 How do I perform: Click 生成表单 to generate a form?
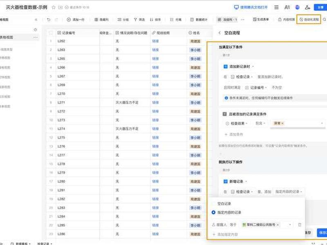261,20
